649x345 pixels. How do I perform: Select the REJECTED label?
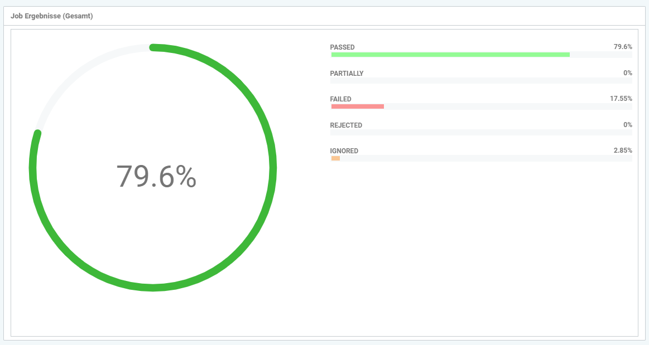346,125
